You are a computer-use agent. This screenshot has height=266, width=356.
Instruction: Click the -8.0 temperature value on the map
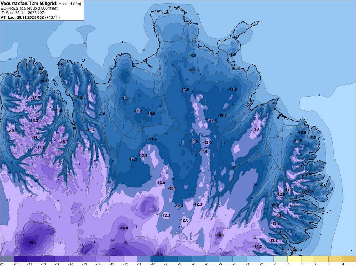tap(232, 55)
